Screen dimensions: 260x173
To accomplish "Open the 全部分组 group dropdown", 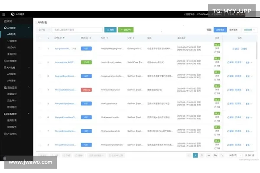I will (x=249, y=30).
